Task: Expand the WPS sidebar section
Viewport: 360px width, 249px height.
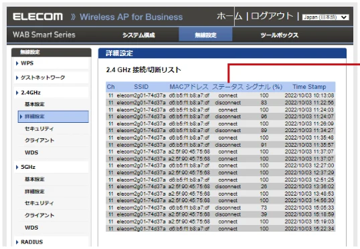Action: tap(51, 63)
